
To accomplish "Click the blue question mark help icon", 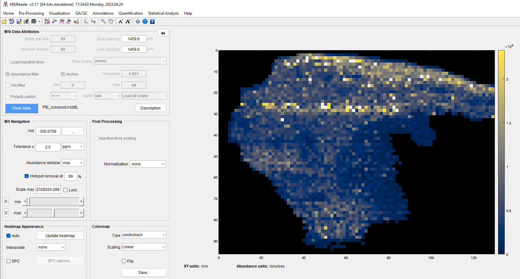I will (x=145, y=21).
